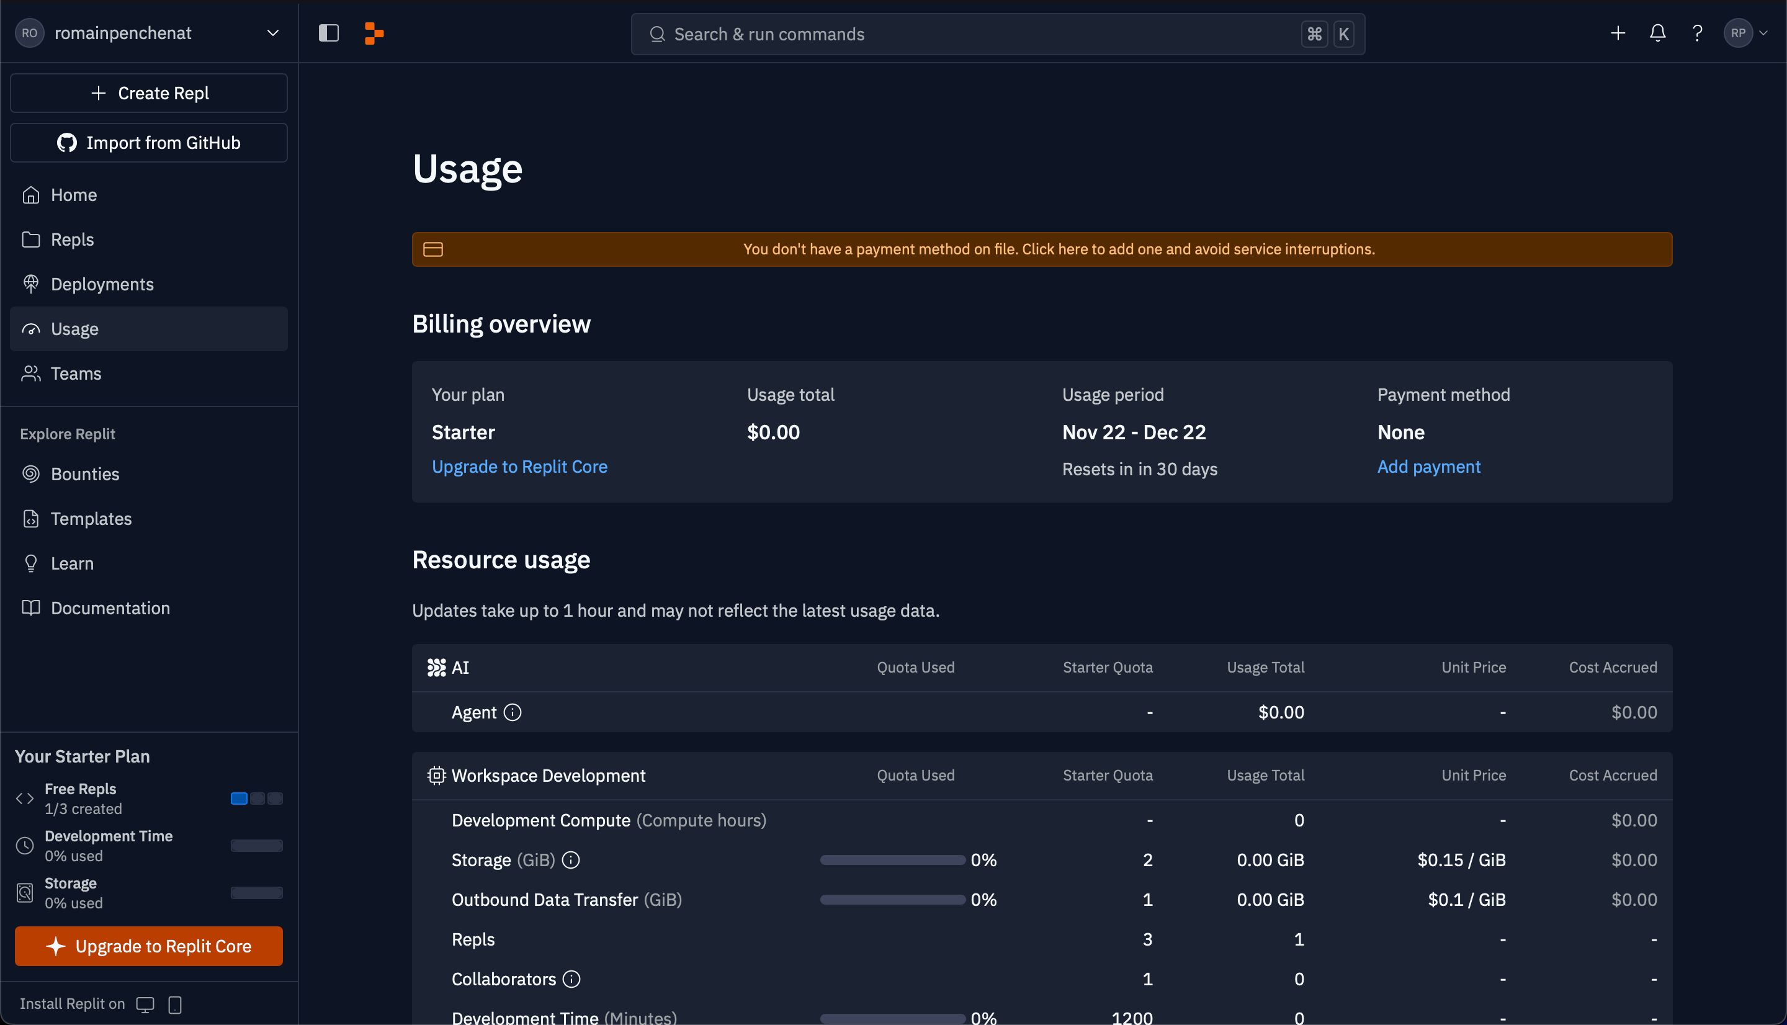Click the Nov 22 - Dec 22 usage period

[x=1134, y=432]
